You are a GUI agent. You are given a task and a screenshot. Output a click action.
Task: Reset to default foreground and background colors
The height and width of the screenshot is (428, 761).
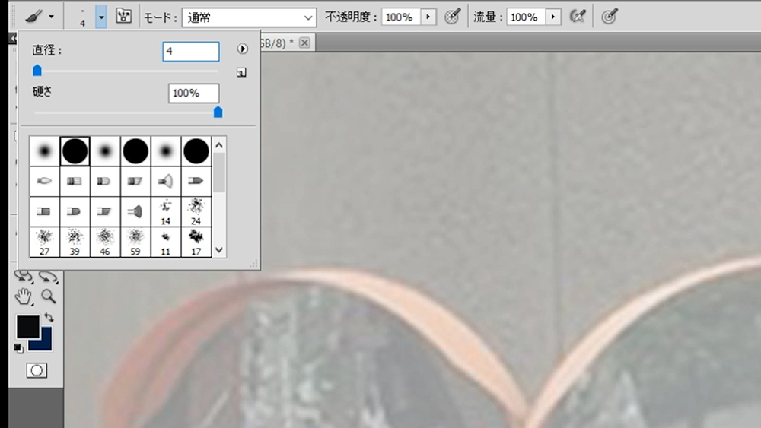pos(18,347)
